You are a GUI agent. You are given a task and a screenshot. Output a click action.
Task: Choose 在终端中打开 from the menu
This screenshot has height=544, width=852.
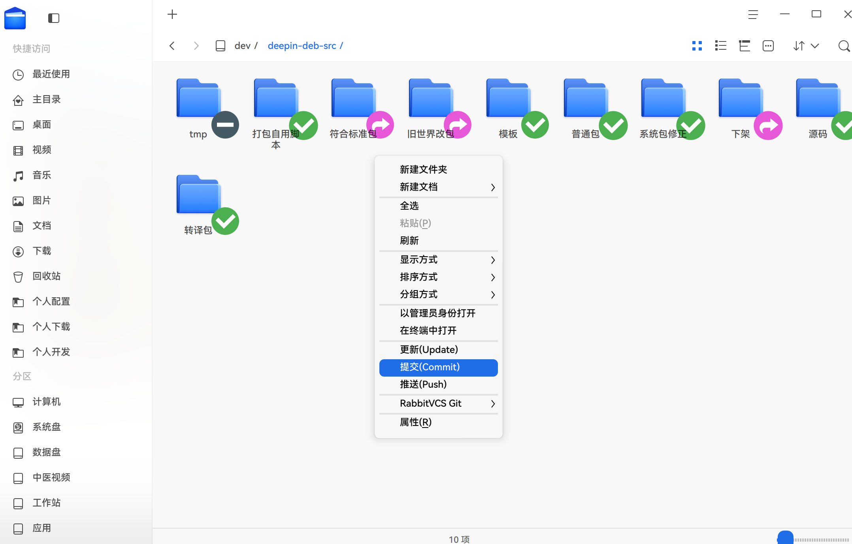(428, 330)
